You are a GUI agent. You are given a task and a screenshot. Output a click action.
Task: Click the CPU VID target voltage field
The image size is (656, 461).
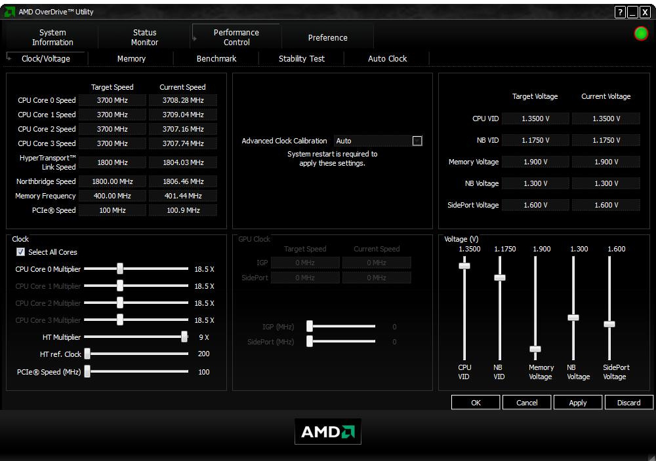click(535, 119)
